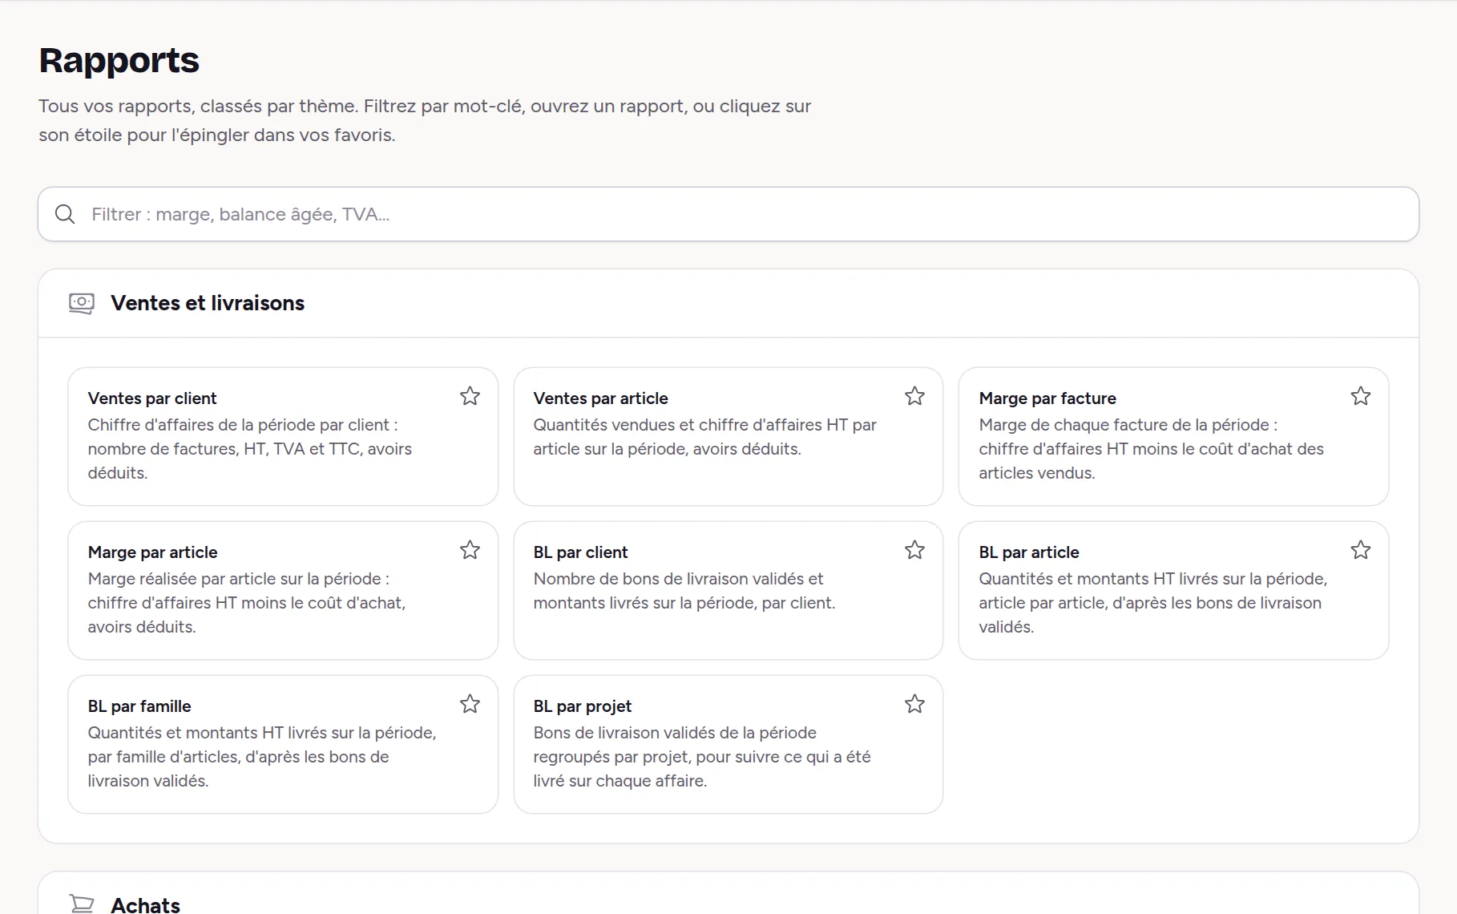1457x914 pixels.
Task: Click the Achats shopping cart icon
Action: 82,904
